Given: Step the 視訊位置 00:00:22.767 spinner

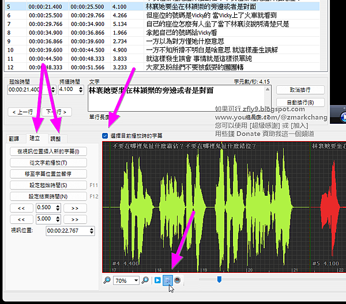Looking at the screenshot, I should coord(92,231).
